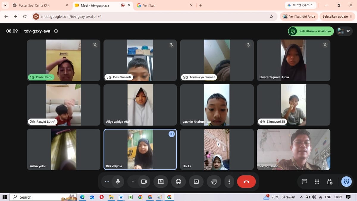Select Diah Utami's video tile
Viewport: 357px width, 201px height.
click(x=64, y=60)
